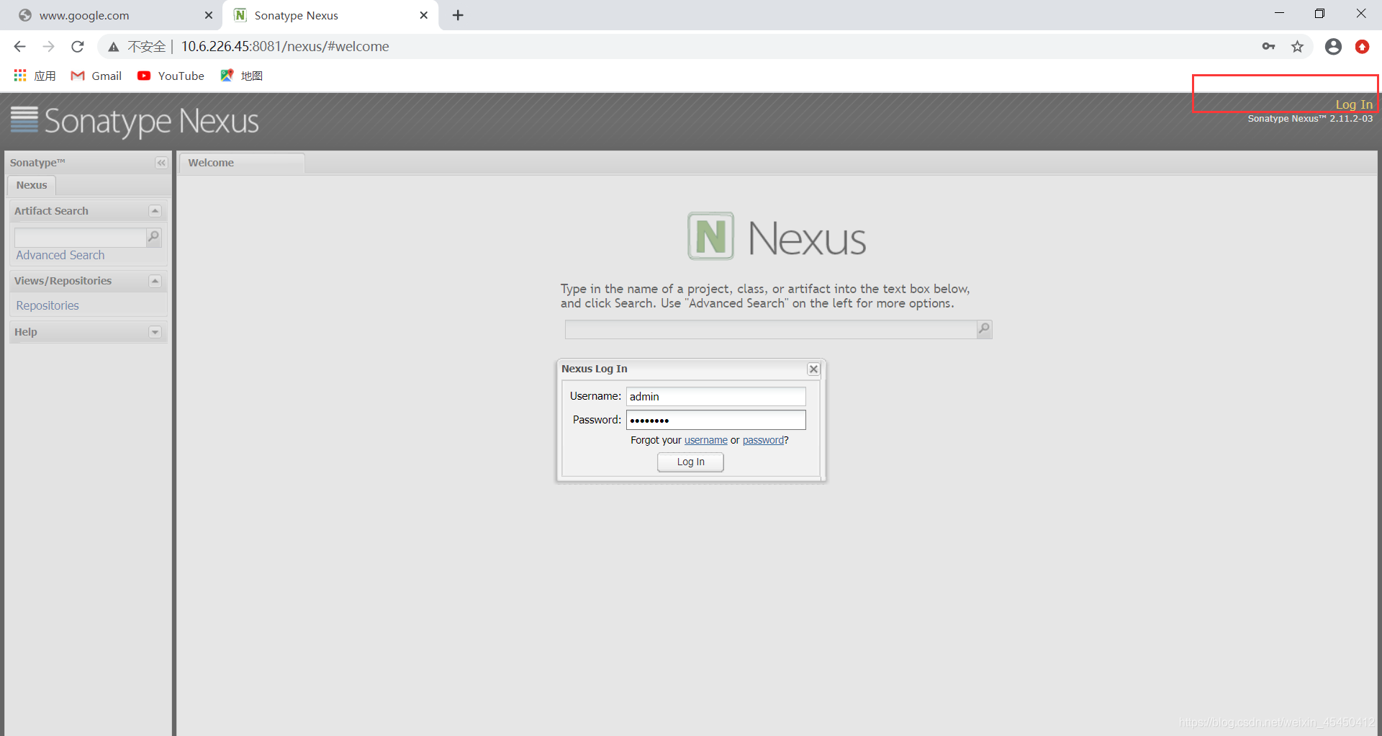The width and height of the screenshot is (1382, 736).
Task: Click the red Chrome update icon
Action: click(1362, 47)
